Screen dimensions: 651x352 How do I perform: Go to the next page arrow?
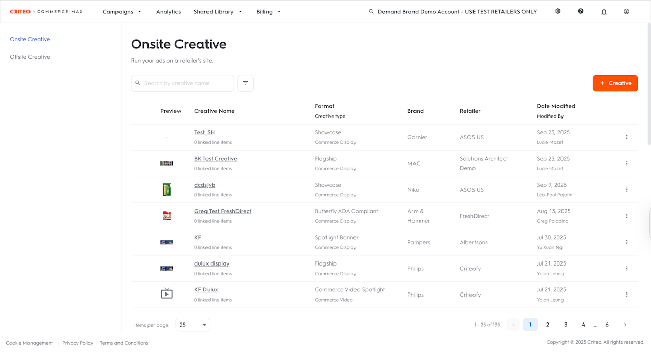(625, 325)
